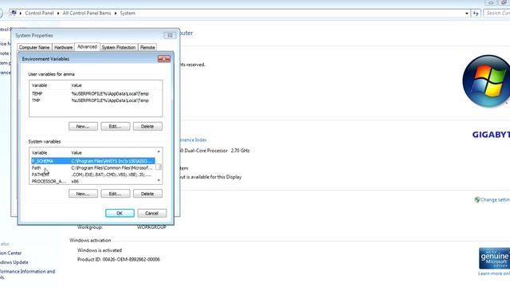Image resolution: width=510 pixels, height=287 pixels.
Task: Open the System Protection tab
Action: coord(119,48)
